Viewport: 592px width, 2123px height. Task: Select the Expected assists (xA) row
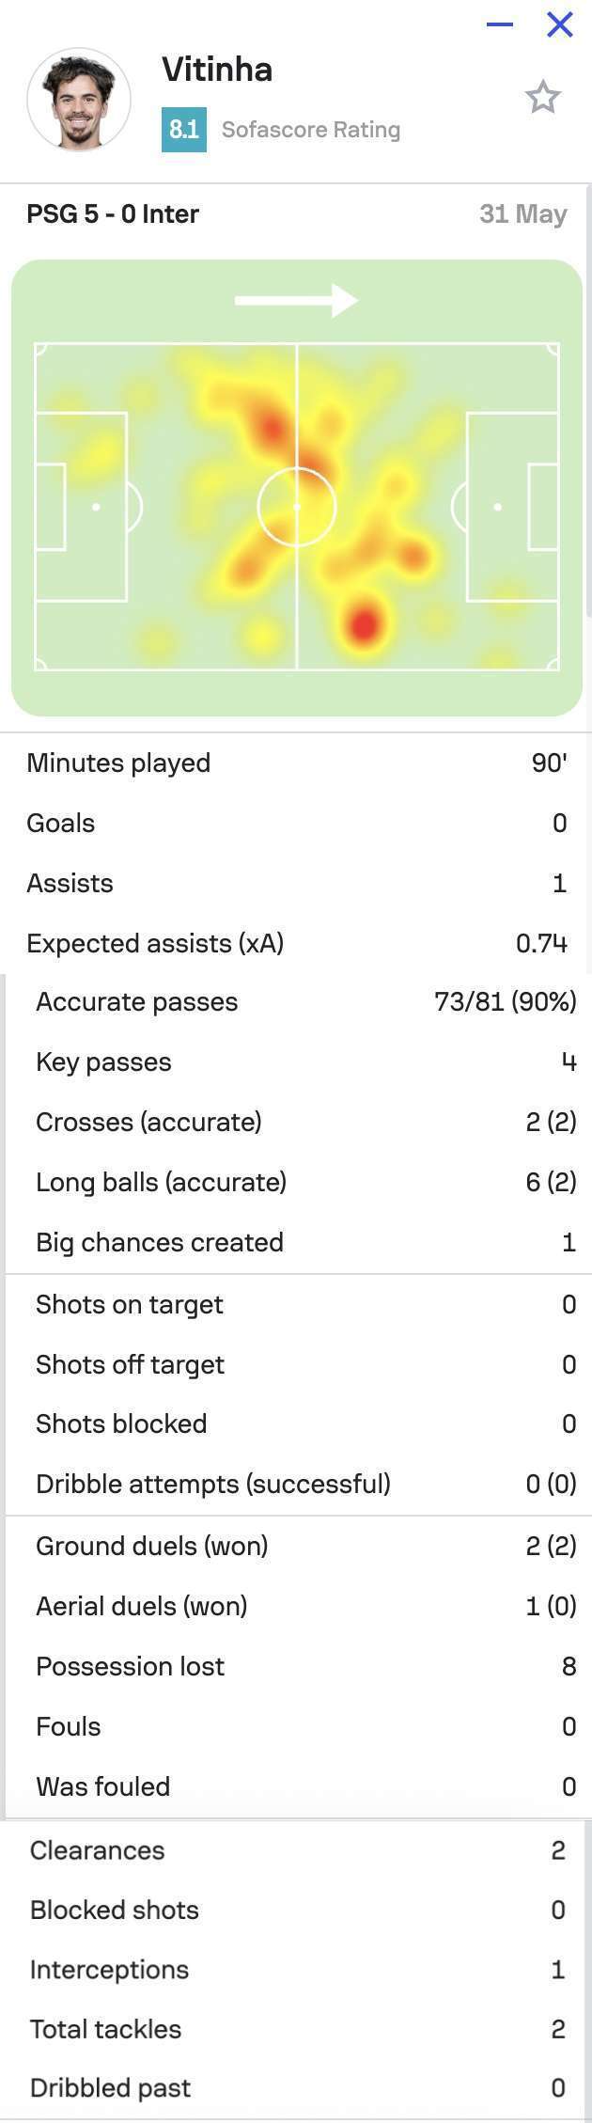(296, 943)
